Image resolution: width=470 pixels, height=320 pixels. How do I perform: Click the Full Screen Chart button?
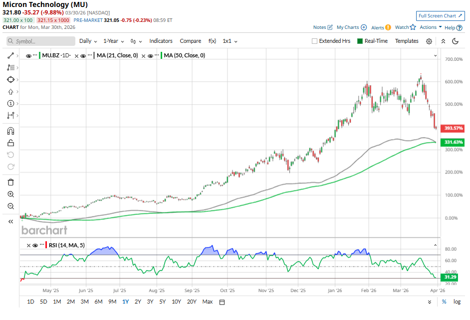(x=440, y=16)
